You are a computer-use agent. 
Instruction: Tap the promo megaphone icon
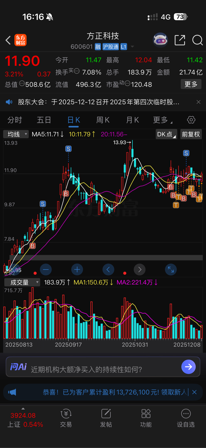[x=12, y=392]
